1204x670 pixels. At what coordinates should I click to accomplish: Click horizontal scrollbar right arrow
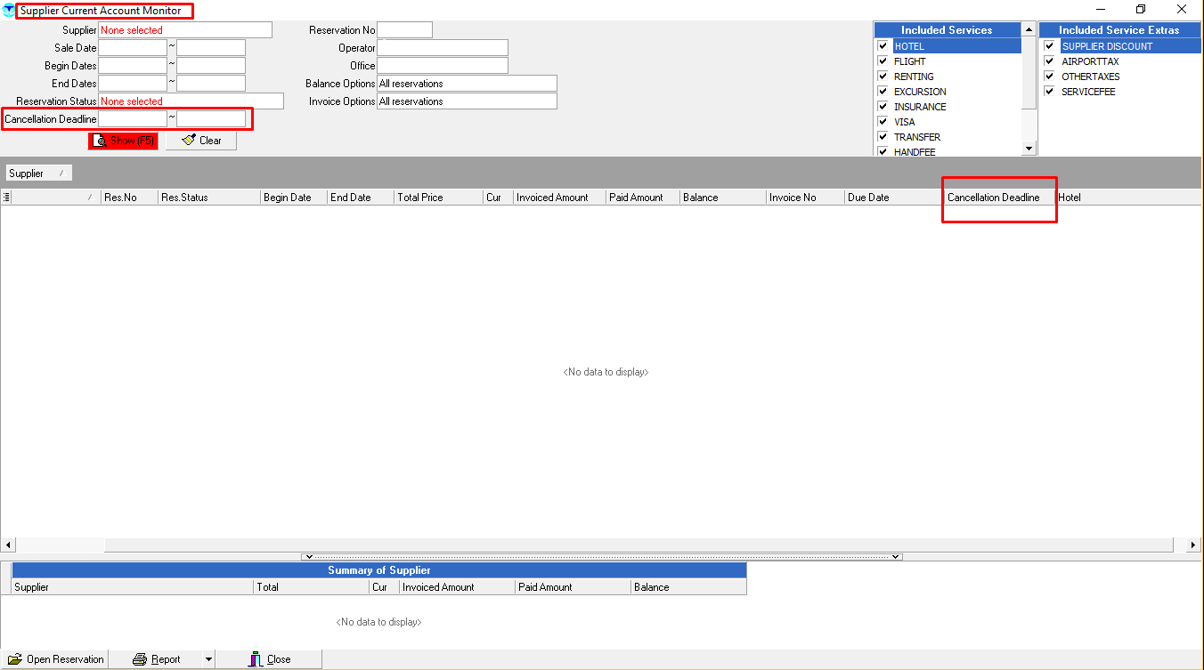click(x=1194, y=545)
